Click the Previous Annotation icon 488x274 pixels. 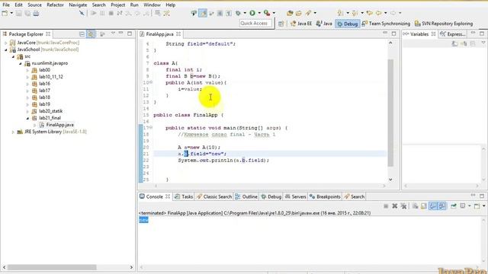355,13
